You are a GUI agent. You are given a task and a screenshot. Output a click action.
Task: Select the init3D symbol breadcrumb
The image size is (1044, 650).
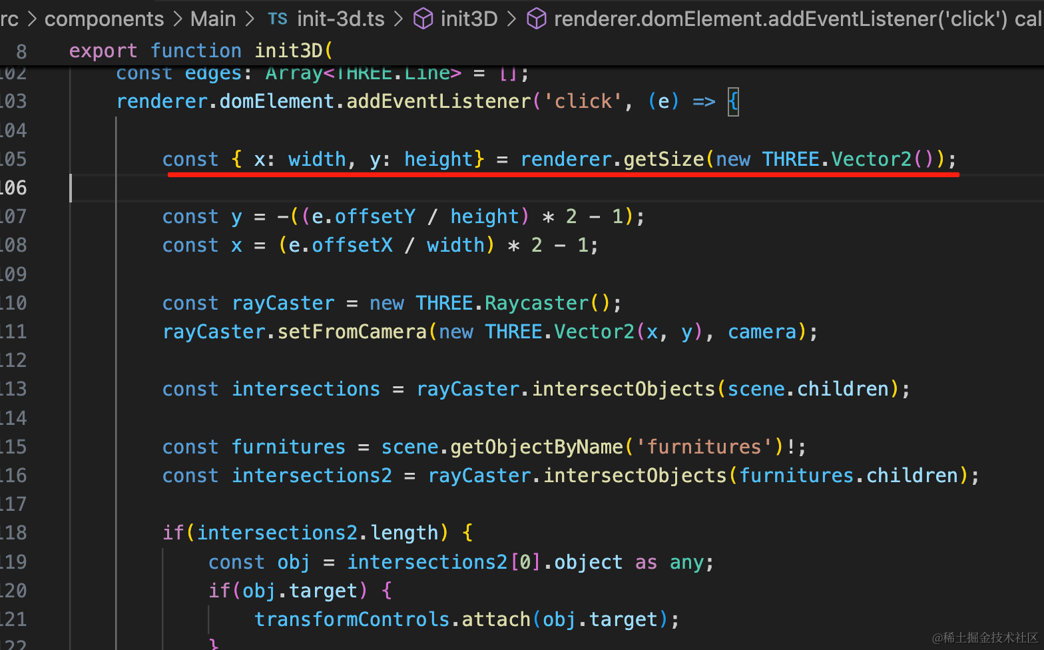(x=469, y=19)
